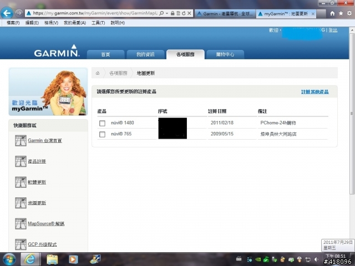Click the icon beside GCP 外掛程式

point(21,244)
